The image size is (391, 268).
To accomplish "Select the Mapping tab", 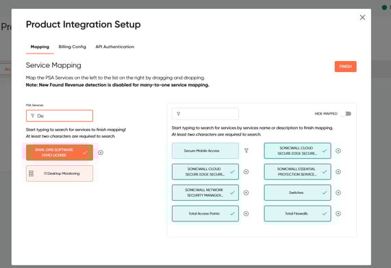I will pyautogui.click(x=40, y=47).
